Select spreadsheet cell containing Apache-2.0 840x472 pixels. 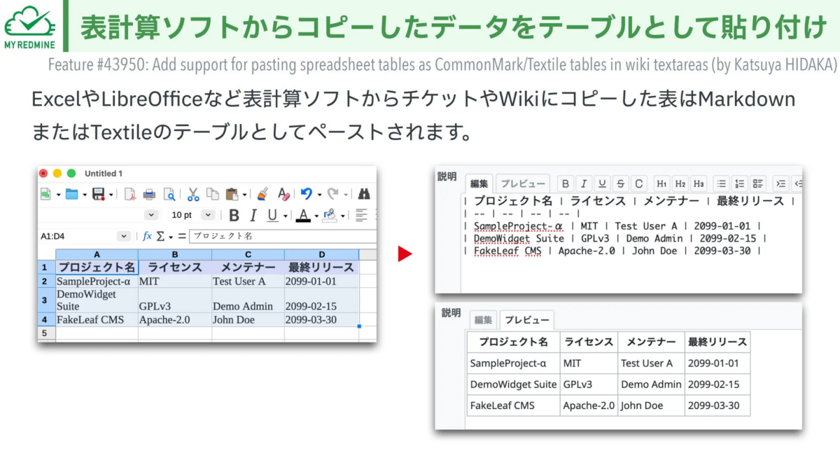coord(175,320)
